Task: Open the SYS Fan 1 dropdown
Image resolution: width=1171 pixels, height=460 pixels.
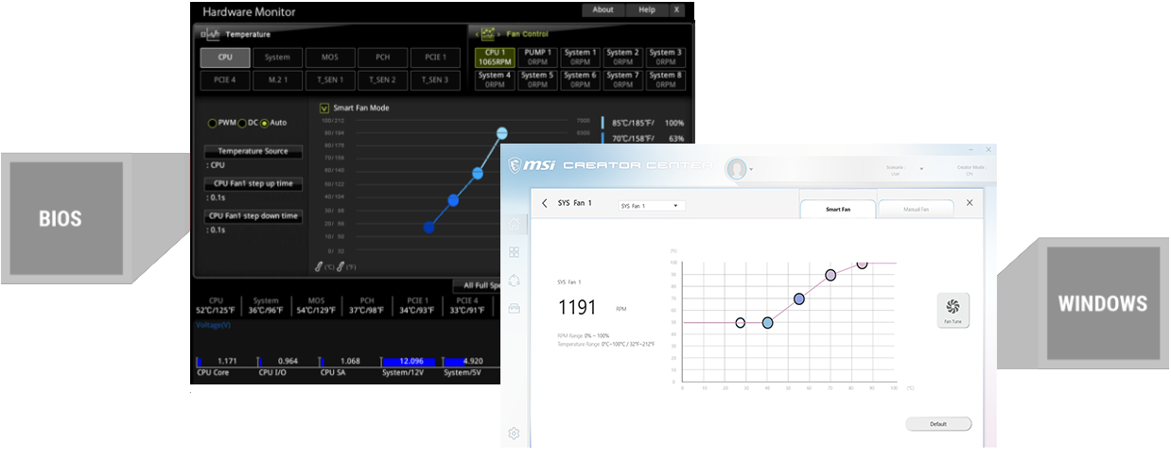Action: pyautogui.click(x=652, y=205)
